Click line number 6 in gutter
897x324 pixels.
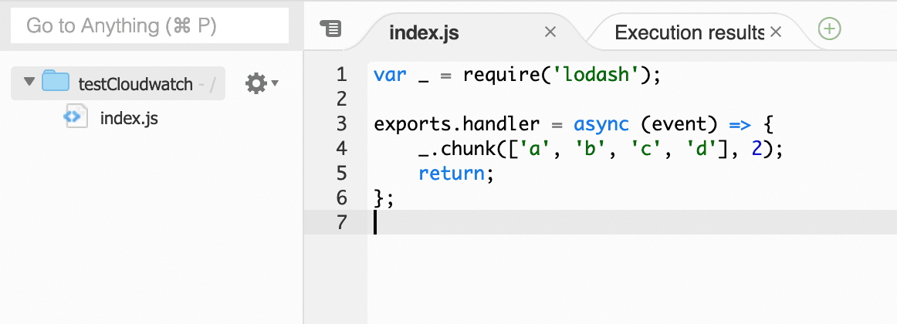click(x=341, y=197)
